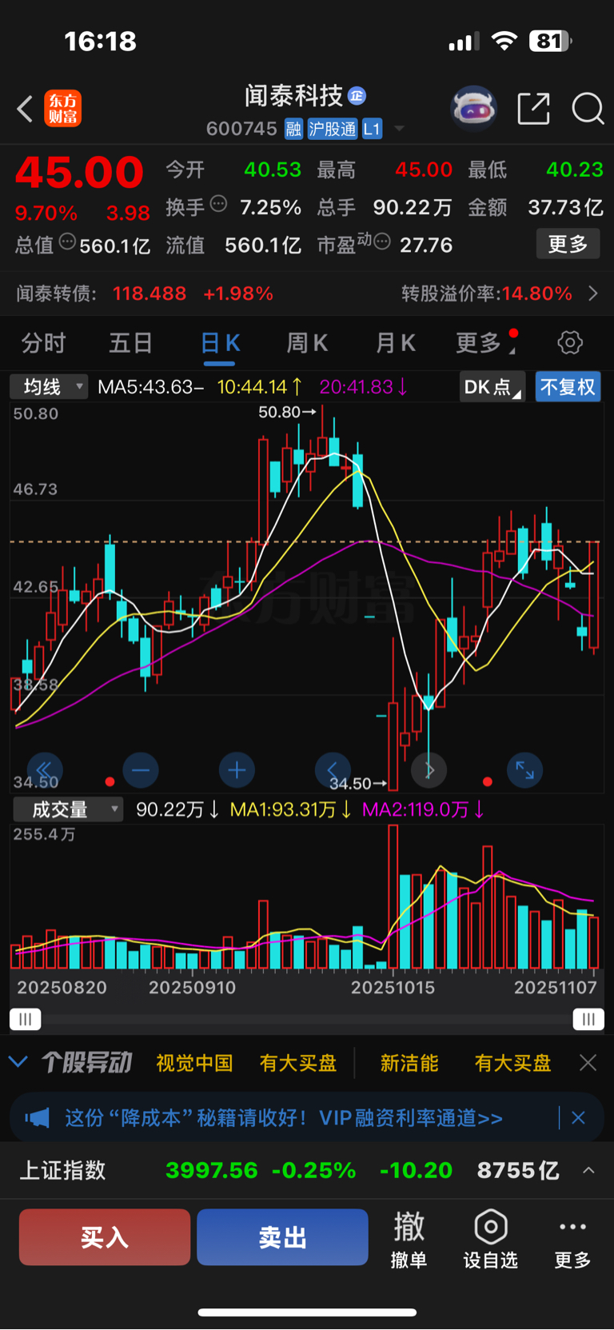This screenshot has width=614, height=1330.
Task: Select the 日K chart tab
Action: [x=220, y=344]
